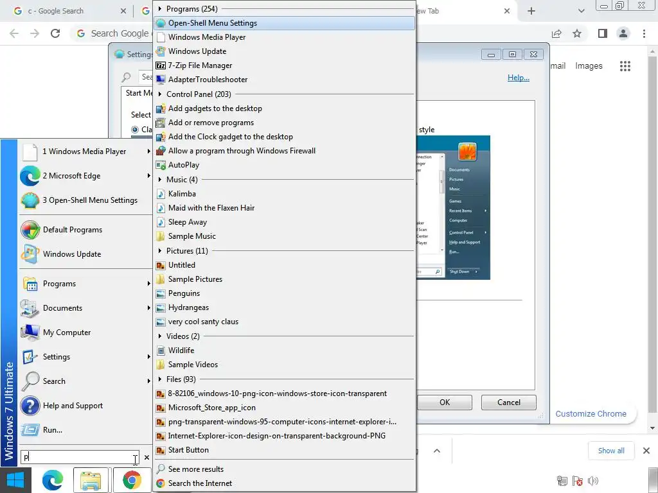Open AutoPlay icon in results

tap(160, 165)
